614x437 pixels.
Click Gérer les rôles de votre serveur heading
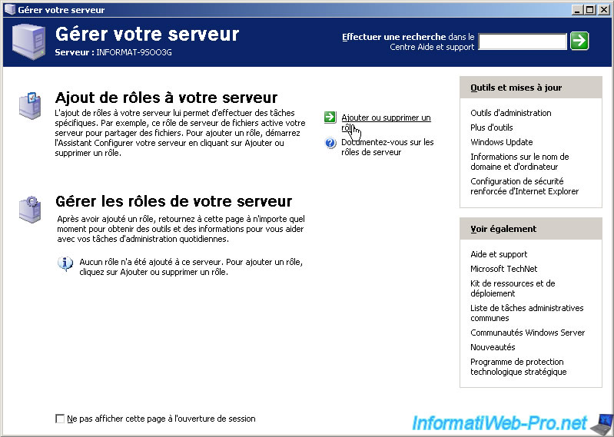coord(174,201)
